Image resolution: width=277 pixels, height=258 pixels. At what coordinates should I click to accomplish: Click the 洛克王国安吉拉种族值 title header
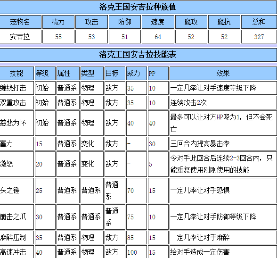point(138,7)
